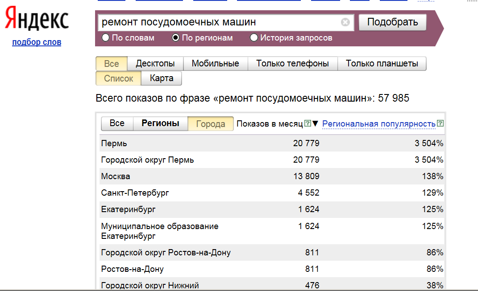
Task: Select the По регионам radio button
Action: tap(176, 38)
